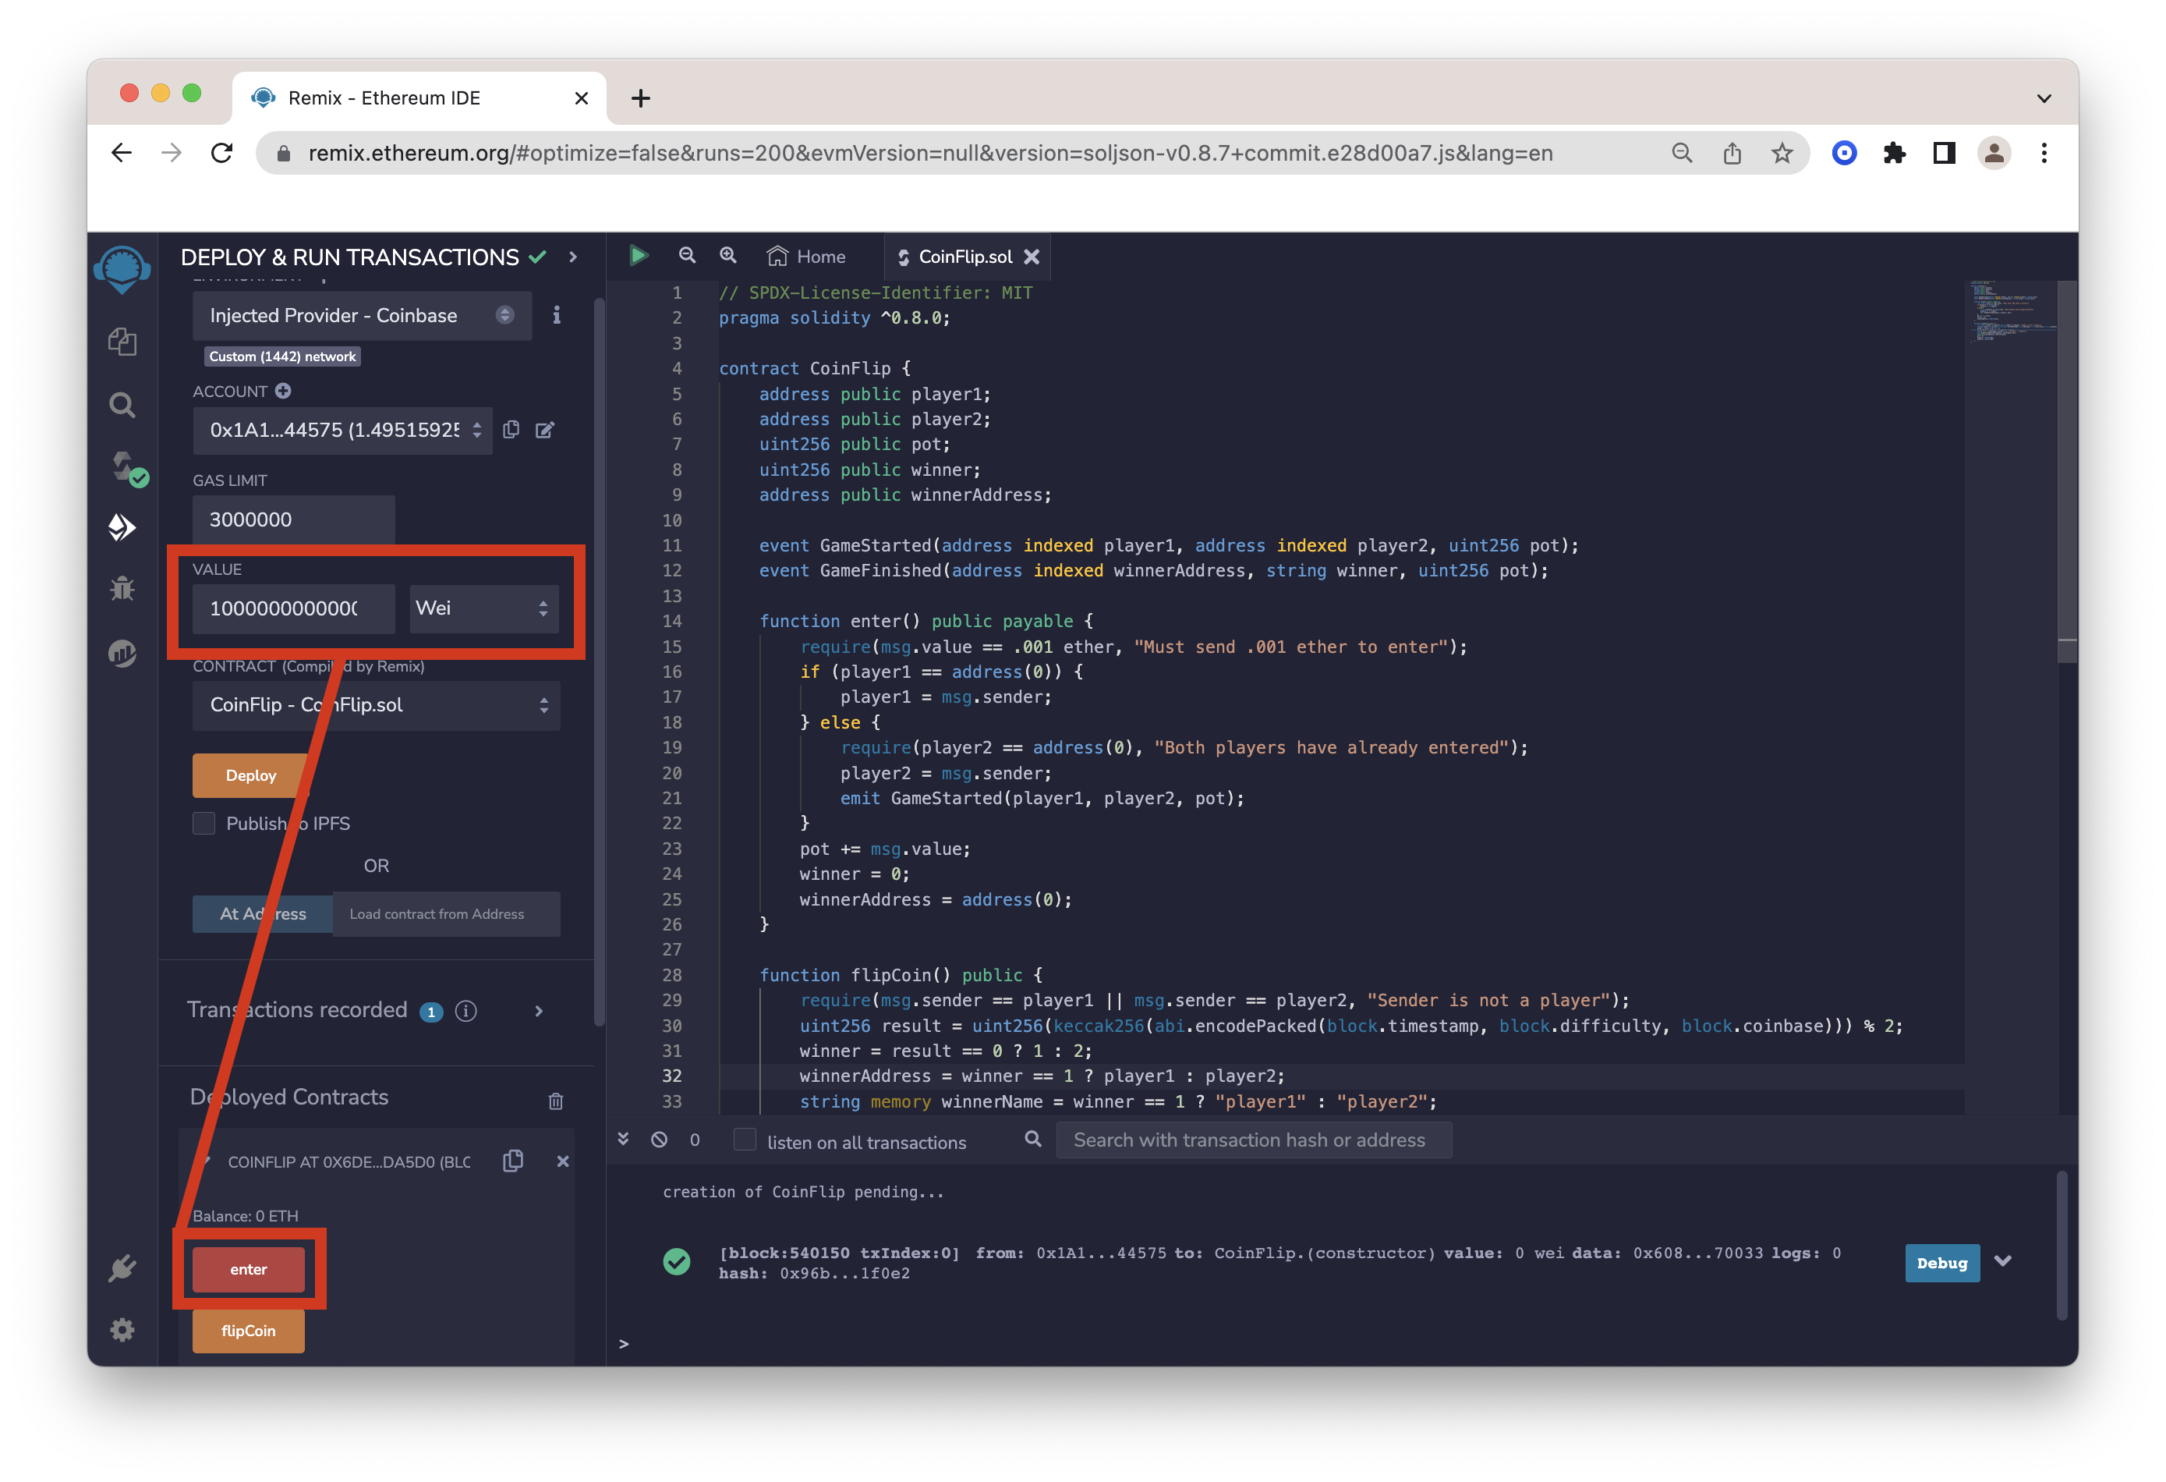Click the enter function button

[x=249, y=1268]
